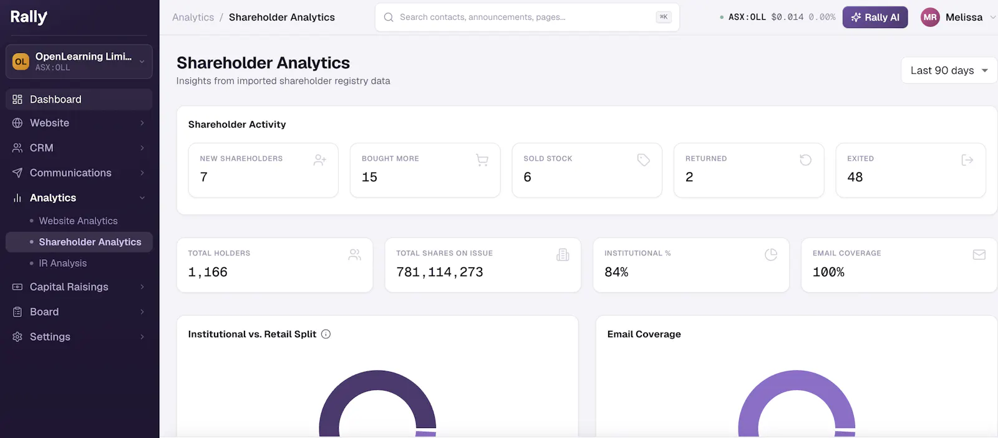Open the Exited 48 card
Screen dimensions: 998x438
coord(911,170)
